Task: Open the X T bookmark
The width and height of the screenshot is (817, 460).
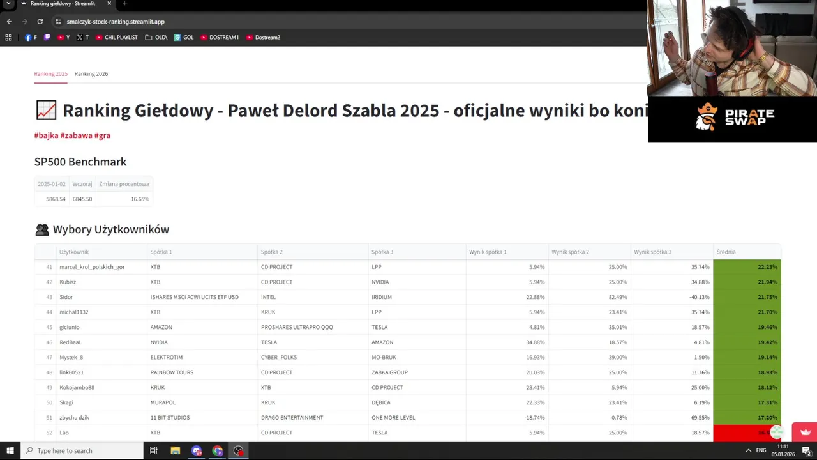Action: tap(83, 37)
